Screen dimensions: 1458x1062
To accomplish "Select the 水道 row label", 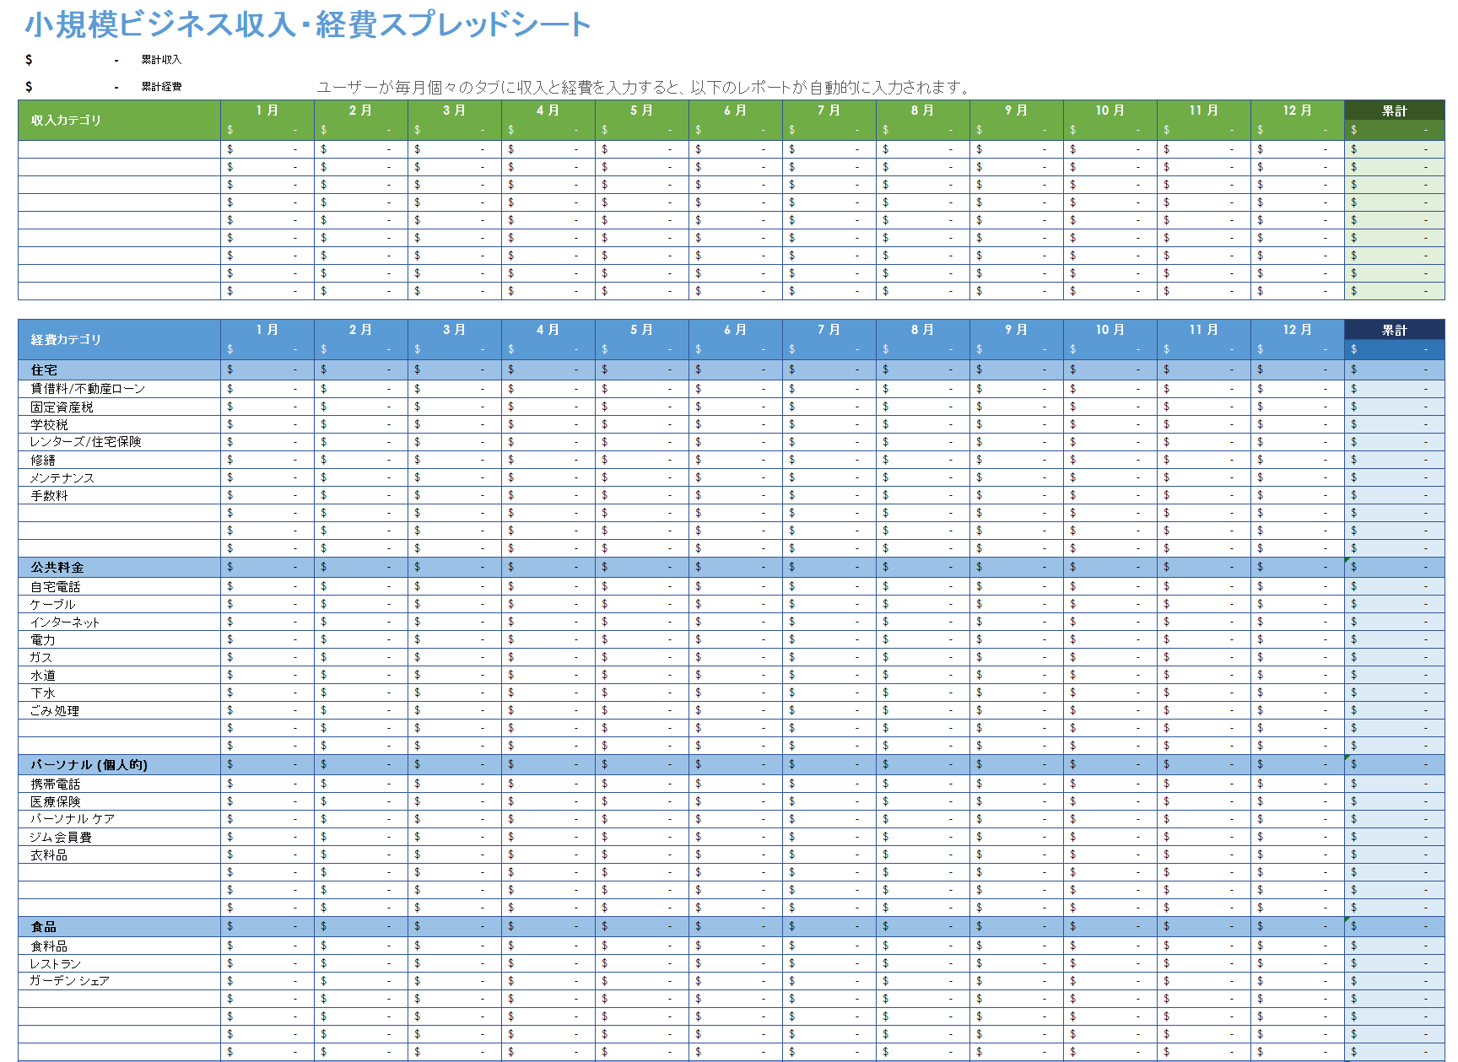I will [43, 675].
